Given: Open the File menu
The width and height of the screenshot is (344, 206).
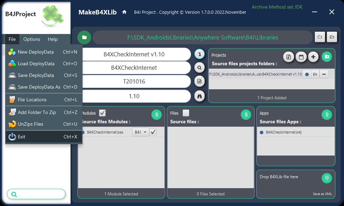Looking at the screenshot, I should (x=12, y=39).
